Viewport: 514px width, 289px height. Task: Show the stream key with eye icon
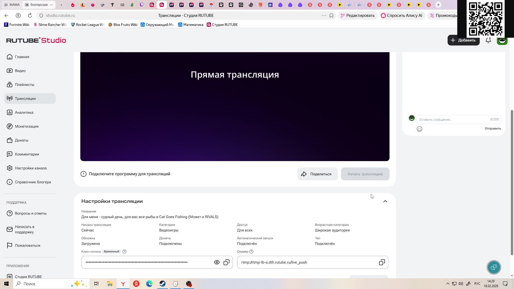(x=217, y=262)
